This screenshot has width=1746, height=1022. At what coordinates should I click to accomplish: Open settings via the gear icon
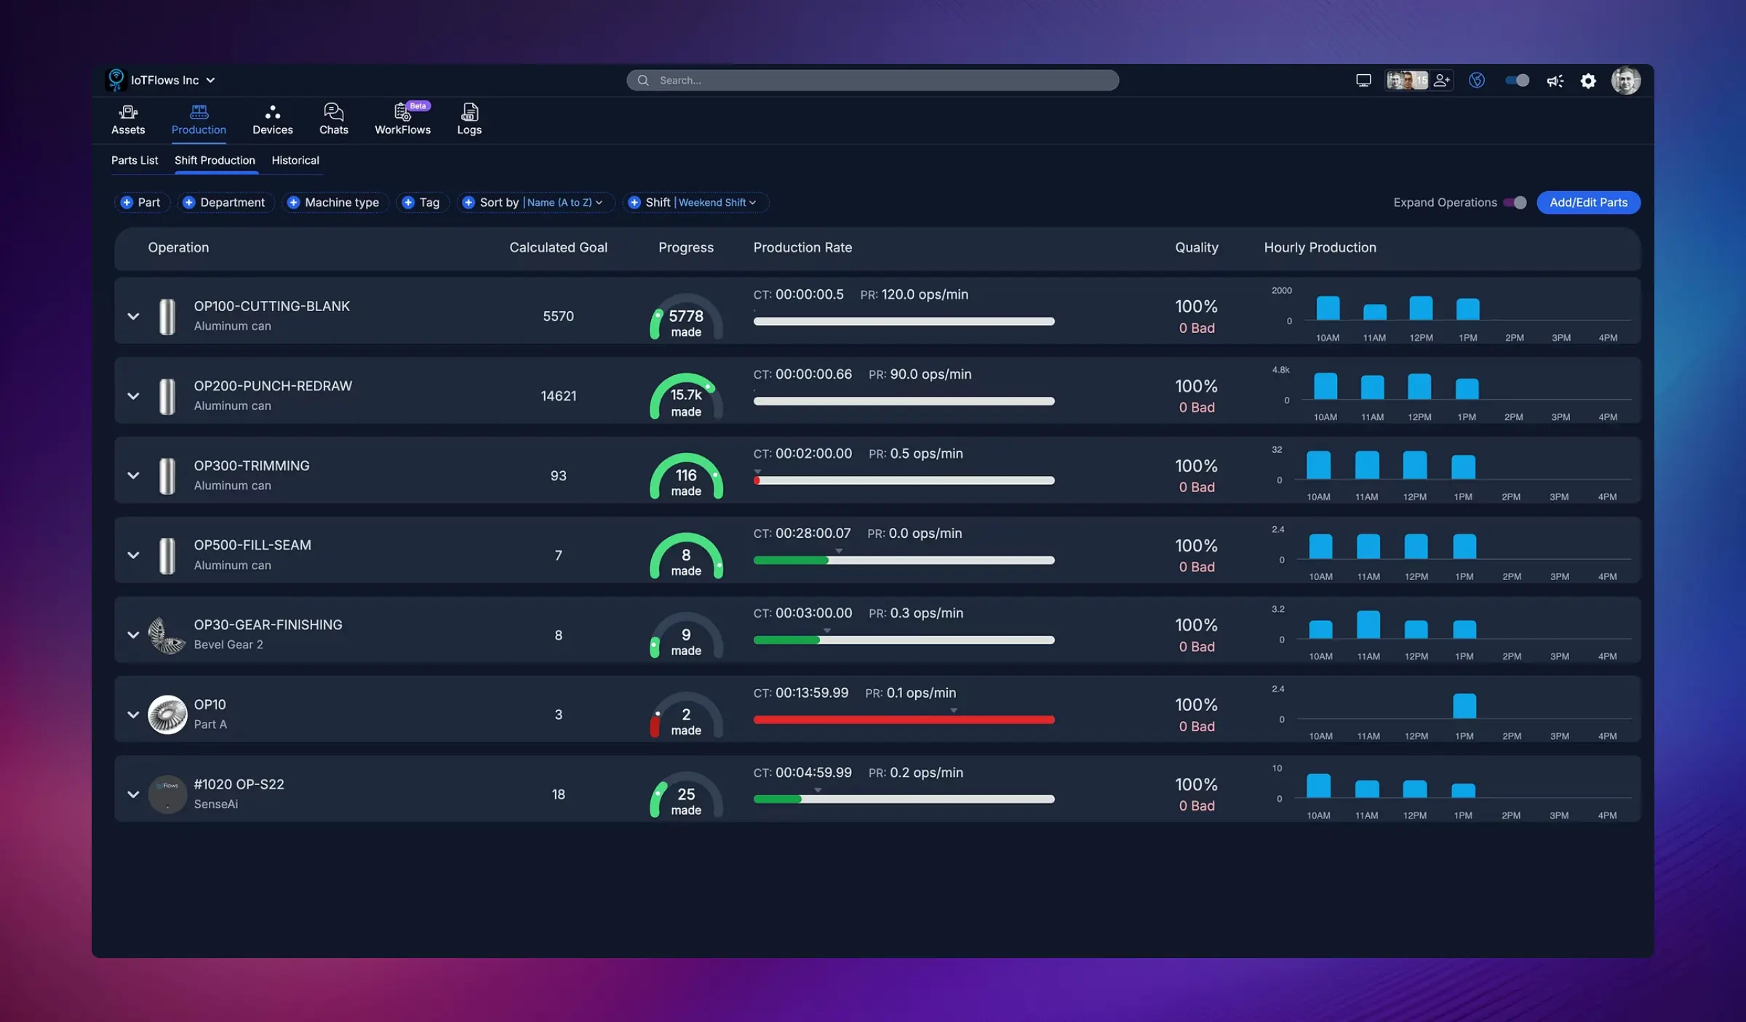click(x=1588, y=80)
